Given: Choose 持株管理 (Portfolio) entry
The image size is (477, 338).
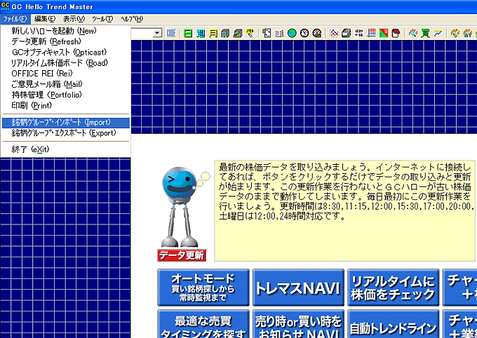Looking at the screenshot, I should click(65, 95).
